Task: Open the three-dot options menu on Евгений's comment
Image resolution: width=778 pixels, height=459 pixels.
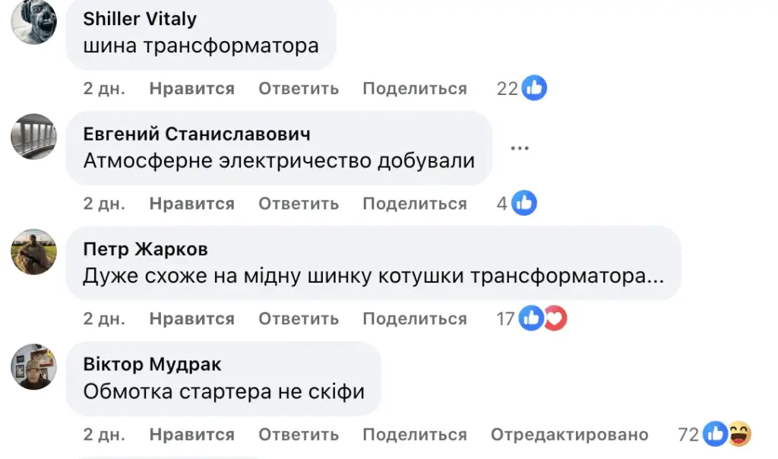Action: pos(520,147)
